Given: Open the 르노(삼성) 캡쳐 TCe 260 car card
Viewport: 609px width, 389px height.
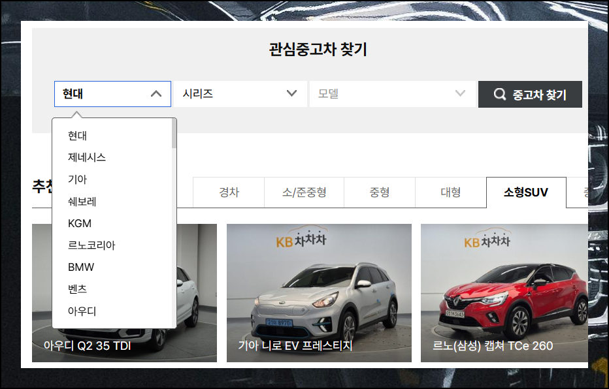Looking at the screenshot, I should (504, 293).
